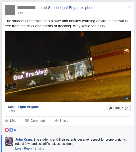Click the blue thumbs-up reaction icon
This screenshot has width=136, height=152.
[11, 130]
